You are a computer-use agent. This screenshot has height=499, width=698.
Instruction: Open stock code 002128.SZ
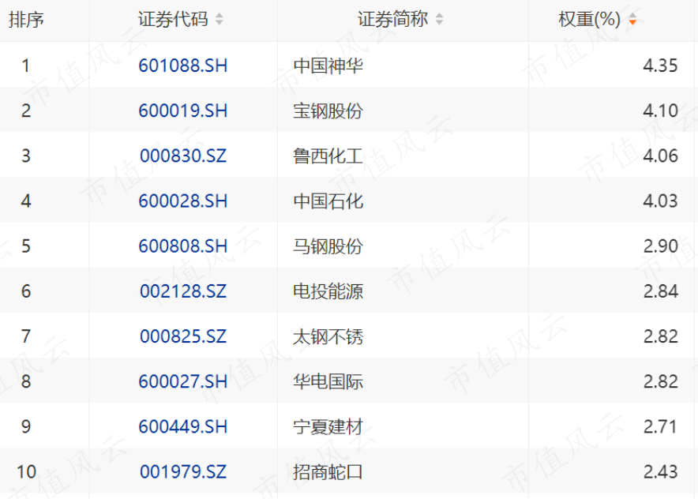183,291
